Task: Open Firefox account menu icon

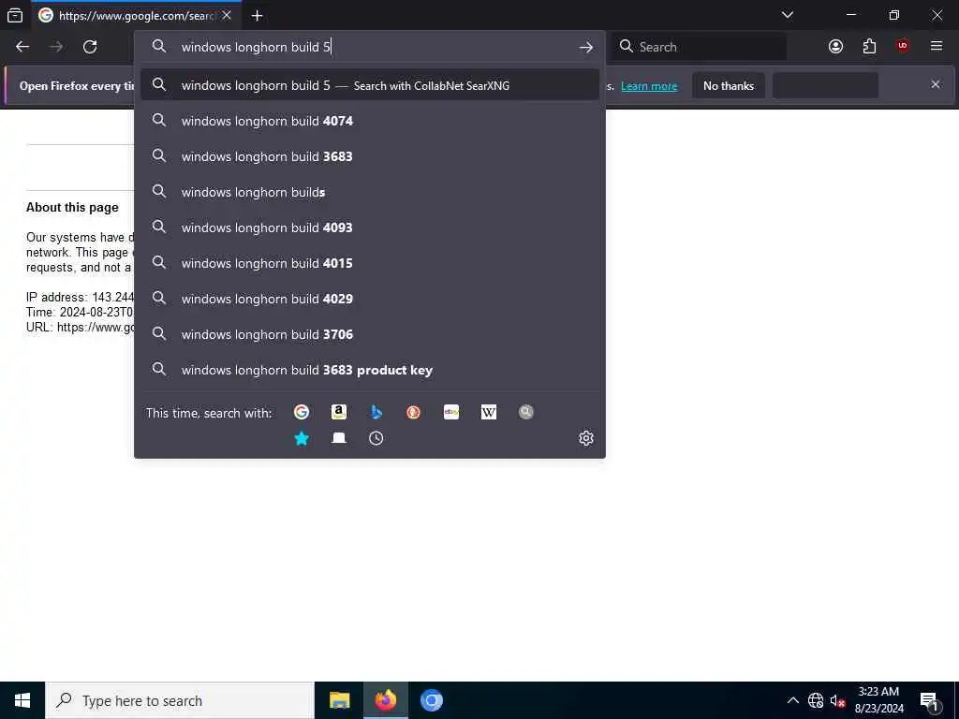Action: [835, 47]
